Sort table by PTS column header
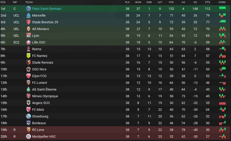Screen dimensions: 231x141 click(208, 2)
